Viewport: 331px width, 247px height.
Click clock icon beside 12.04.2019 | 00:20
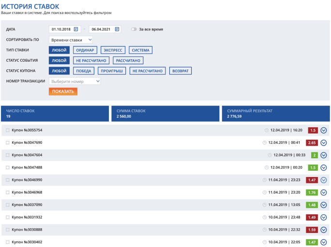267,167
